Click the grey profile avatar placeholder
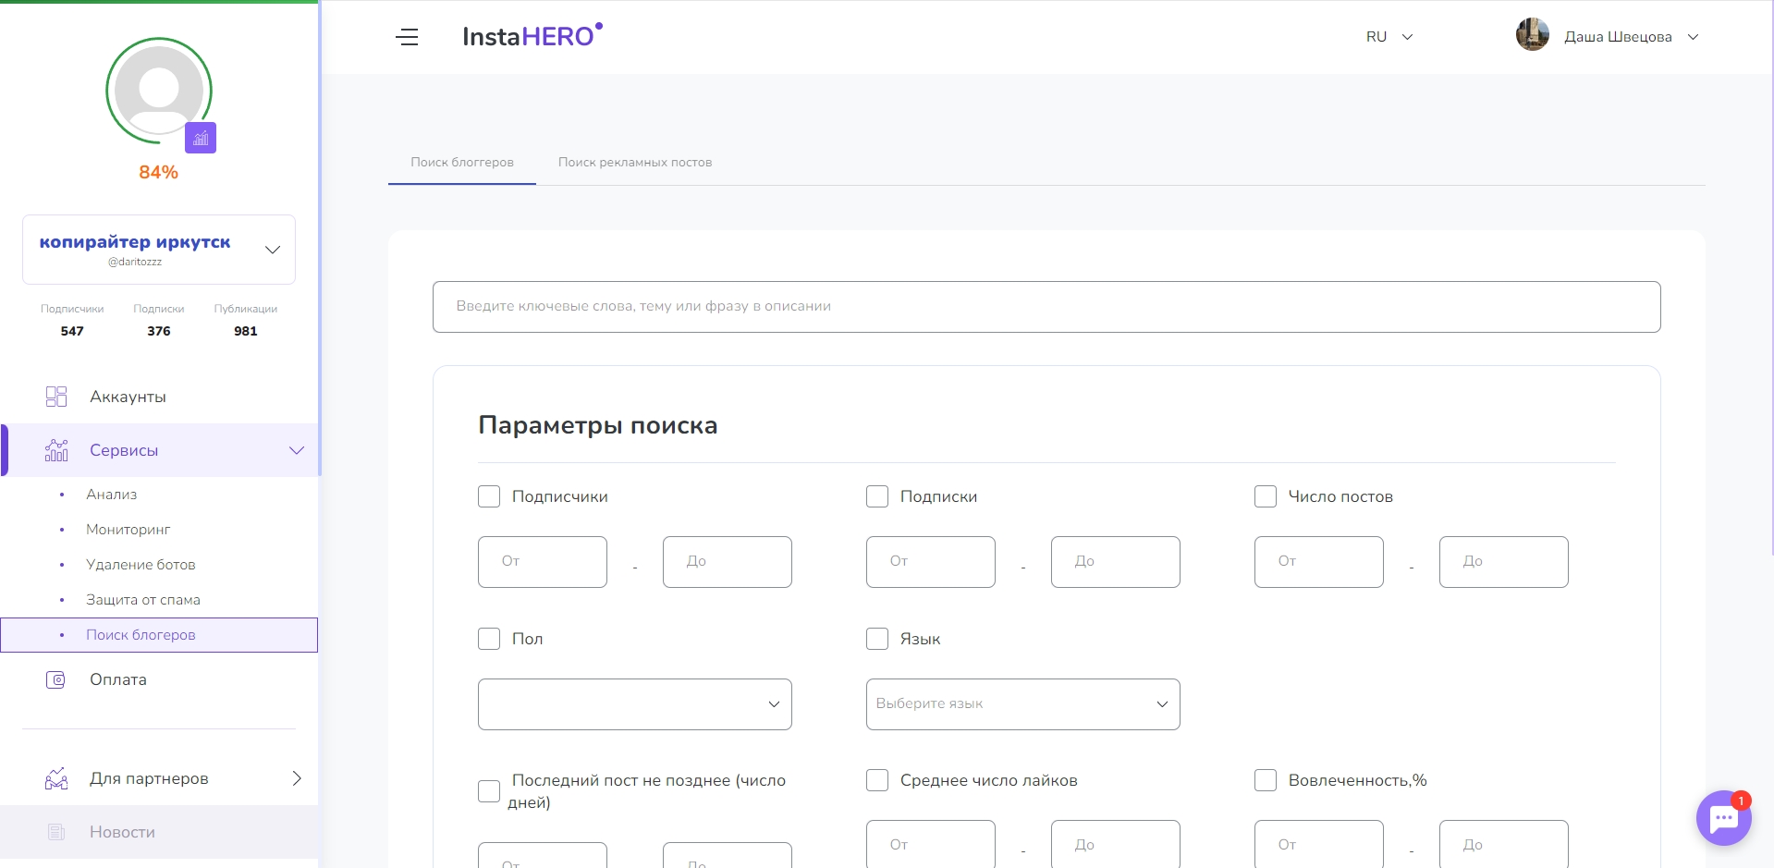Viewport: 1774px width, 868px height. coord(159,91)
